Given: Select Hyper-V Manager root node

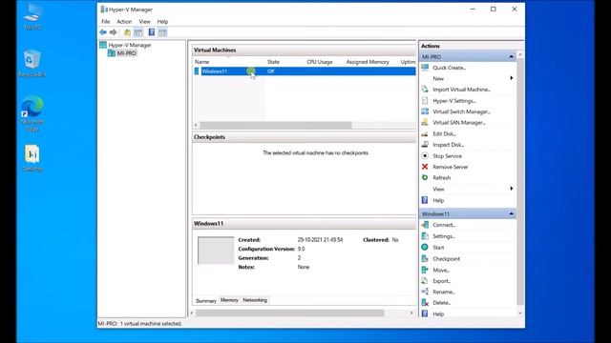Looking at the screenshot, I should [x=130, y=45].
